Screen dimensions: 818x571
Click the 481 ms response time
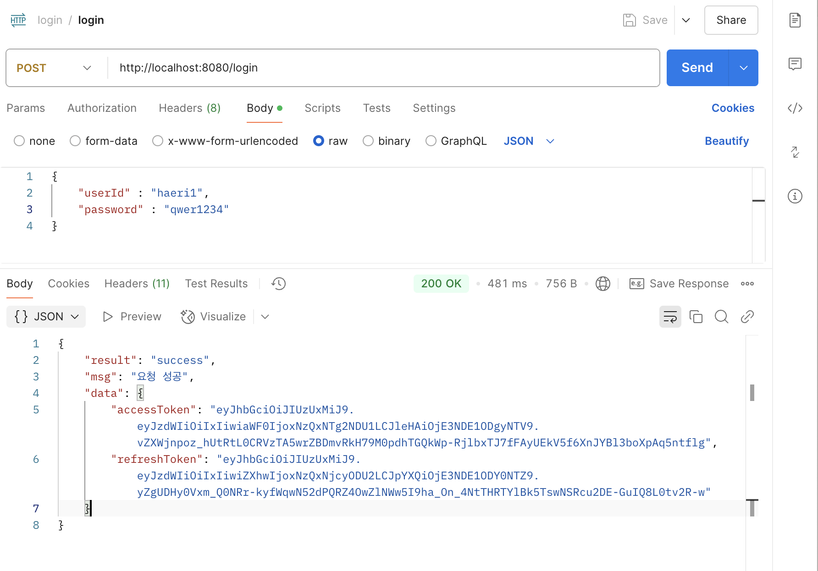tap(507, 284)
